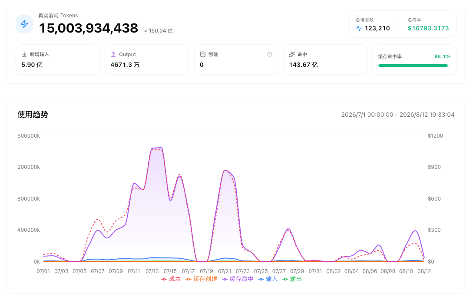Click the 5.90 亿 new input value

(x=32, y=65)
